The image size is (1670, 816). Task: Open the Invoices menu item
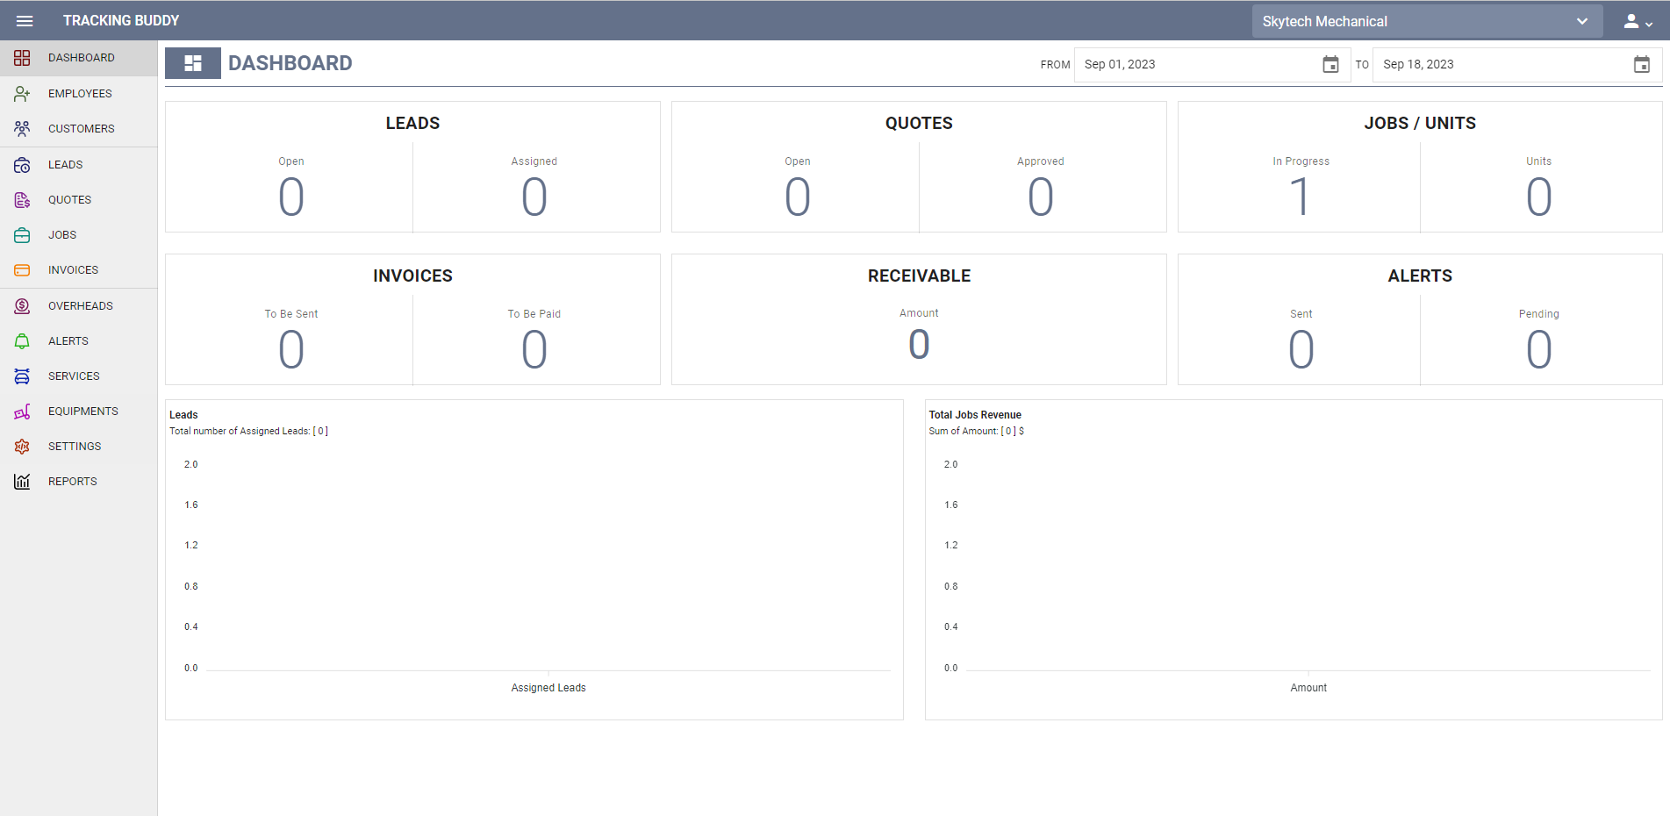coord(73,270)
